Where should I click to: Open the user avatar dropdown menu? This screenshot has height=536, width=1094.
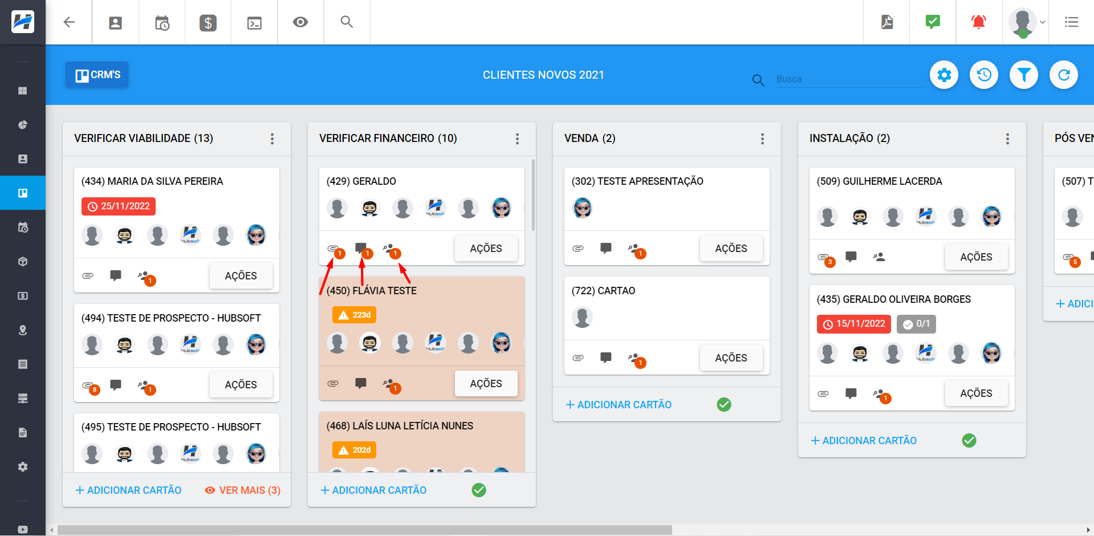(1027, 23)
